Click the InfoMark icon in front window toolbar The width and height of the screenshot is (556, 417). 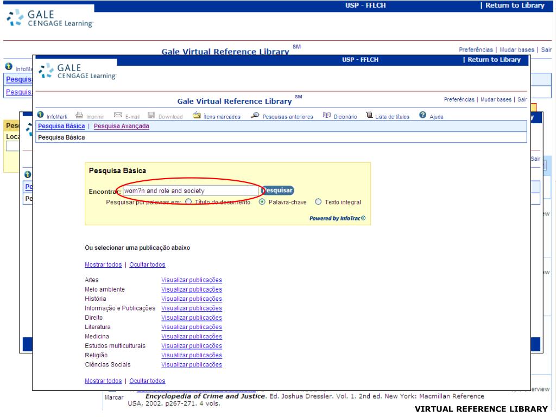[40, 114]
